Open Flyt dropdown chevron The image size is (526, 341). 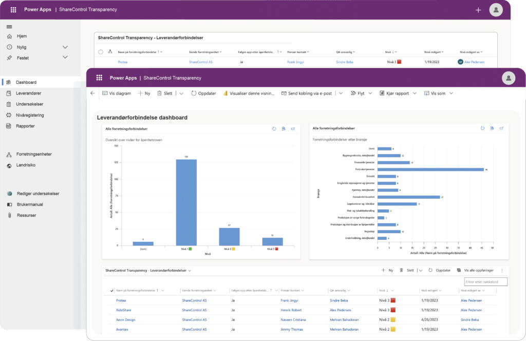[370, 93]
